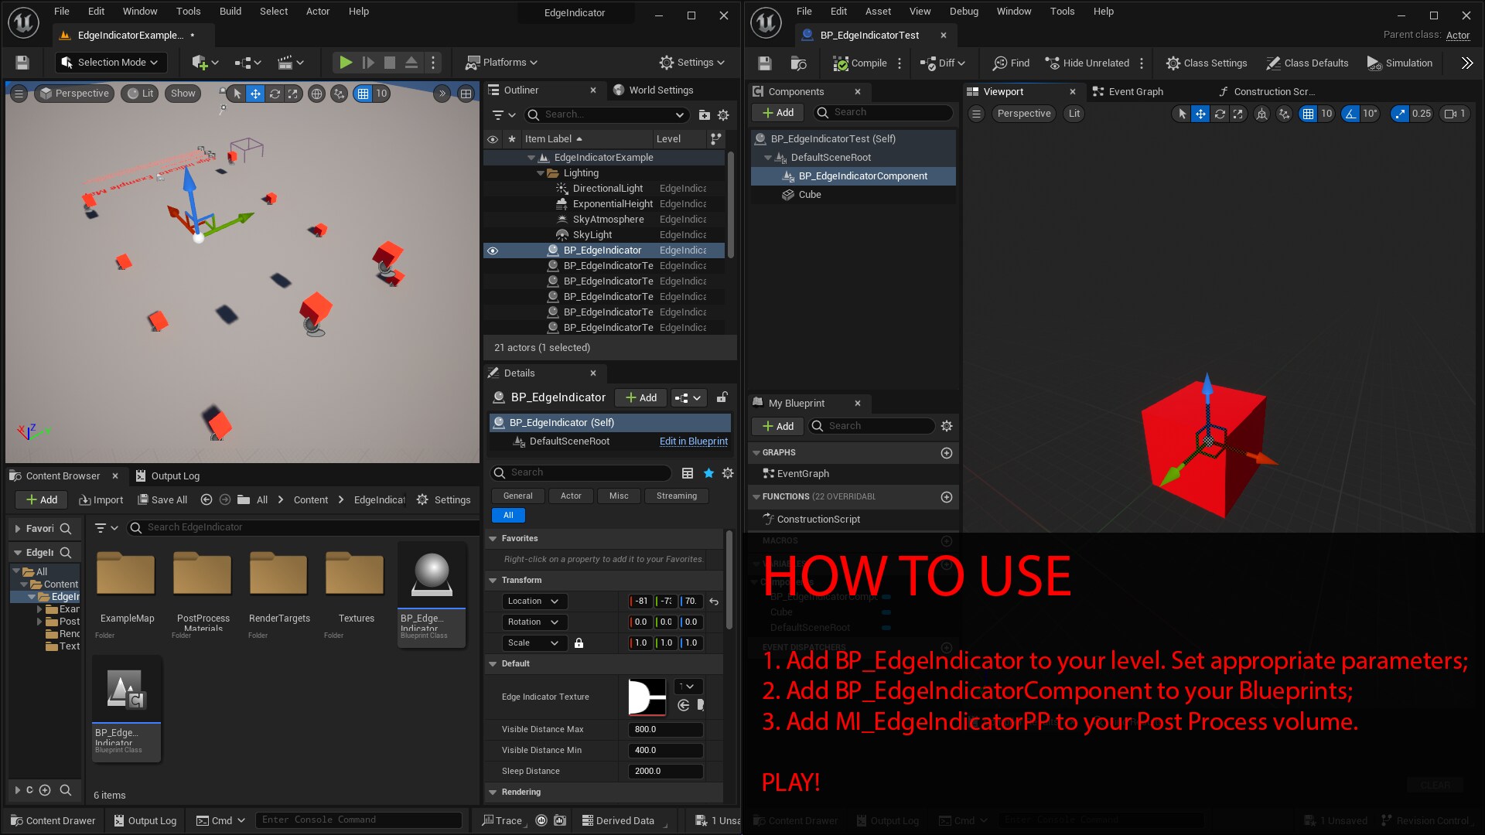This screenshot has height=835, width=1485.
Task: Click the Edit in Blueprint link
Action: (693, 441)
